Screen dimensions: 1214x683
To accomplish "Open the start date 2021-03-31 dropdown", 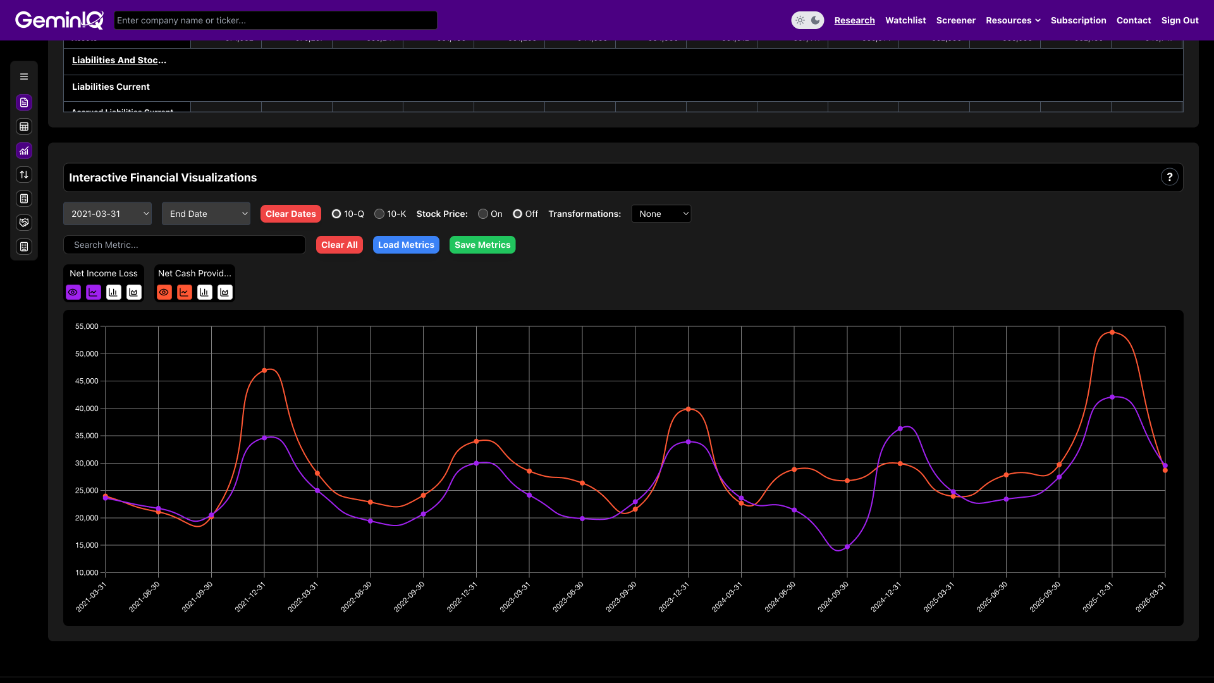I will pos(107,214).
